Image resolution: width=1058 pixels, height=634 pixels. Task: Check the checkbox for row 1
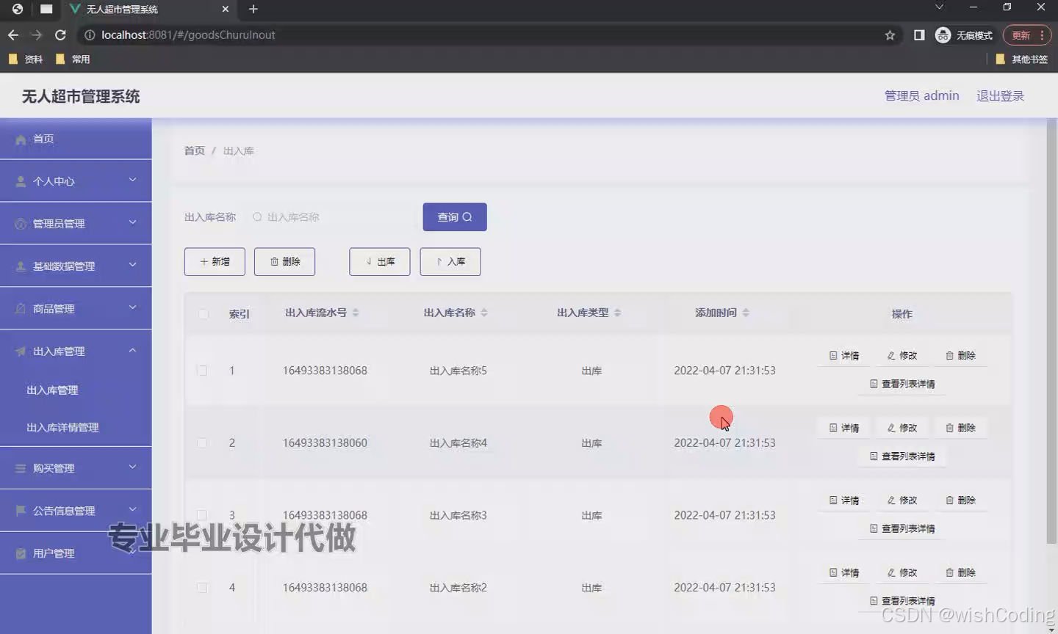(x=203, y=371)
